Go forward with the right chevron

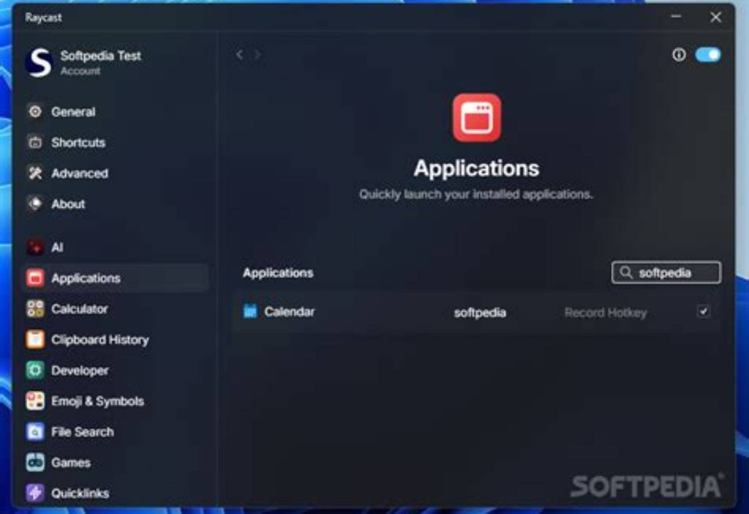(x=257, y=55)
